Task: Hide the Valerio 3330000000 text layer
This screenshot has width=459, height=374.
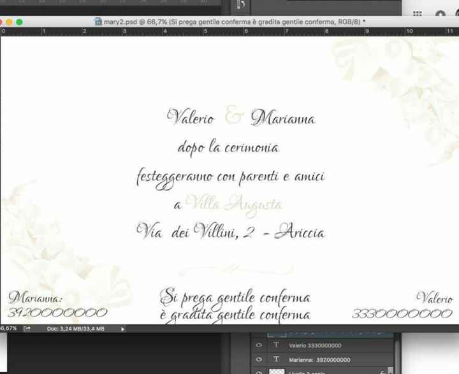Action: (x=258, y=345)
